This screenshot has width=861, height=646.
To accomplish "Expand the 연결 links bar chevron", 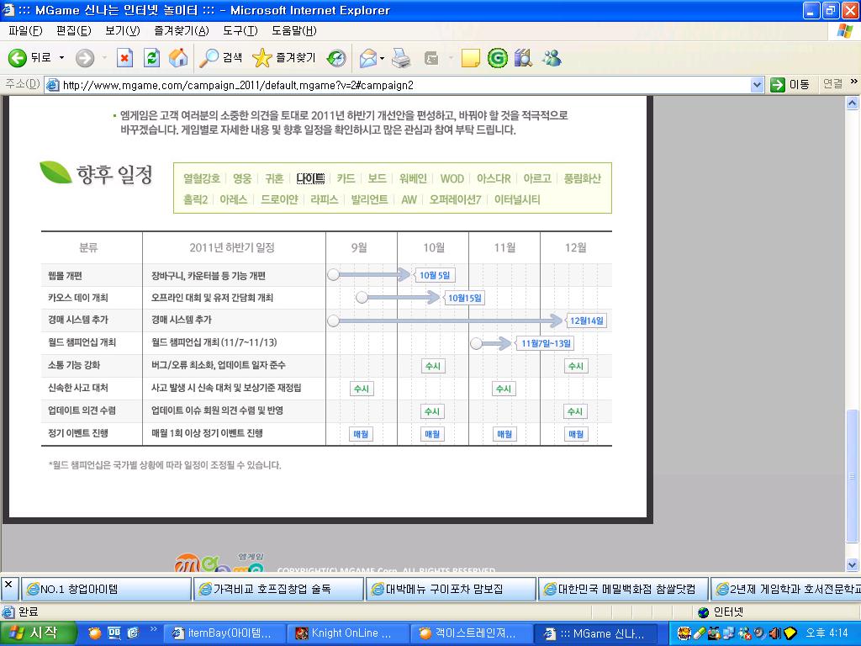I will click(854, 82).
